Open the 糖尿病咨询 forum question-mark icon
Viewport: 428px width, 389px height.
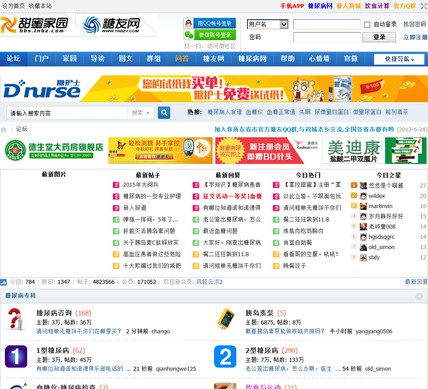click(x=16, y=319)
